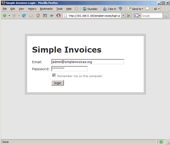Click the blue gear toolbar icon

pos(52,16)
